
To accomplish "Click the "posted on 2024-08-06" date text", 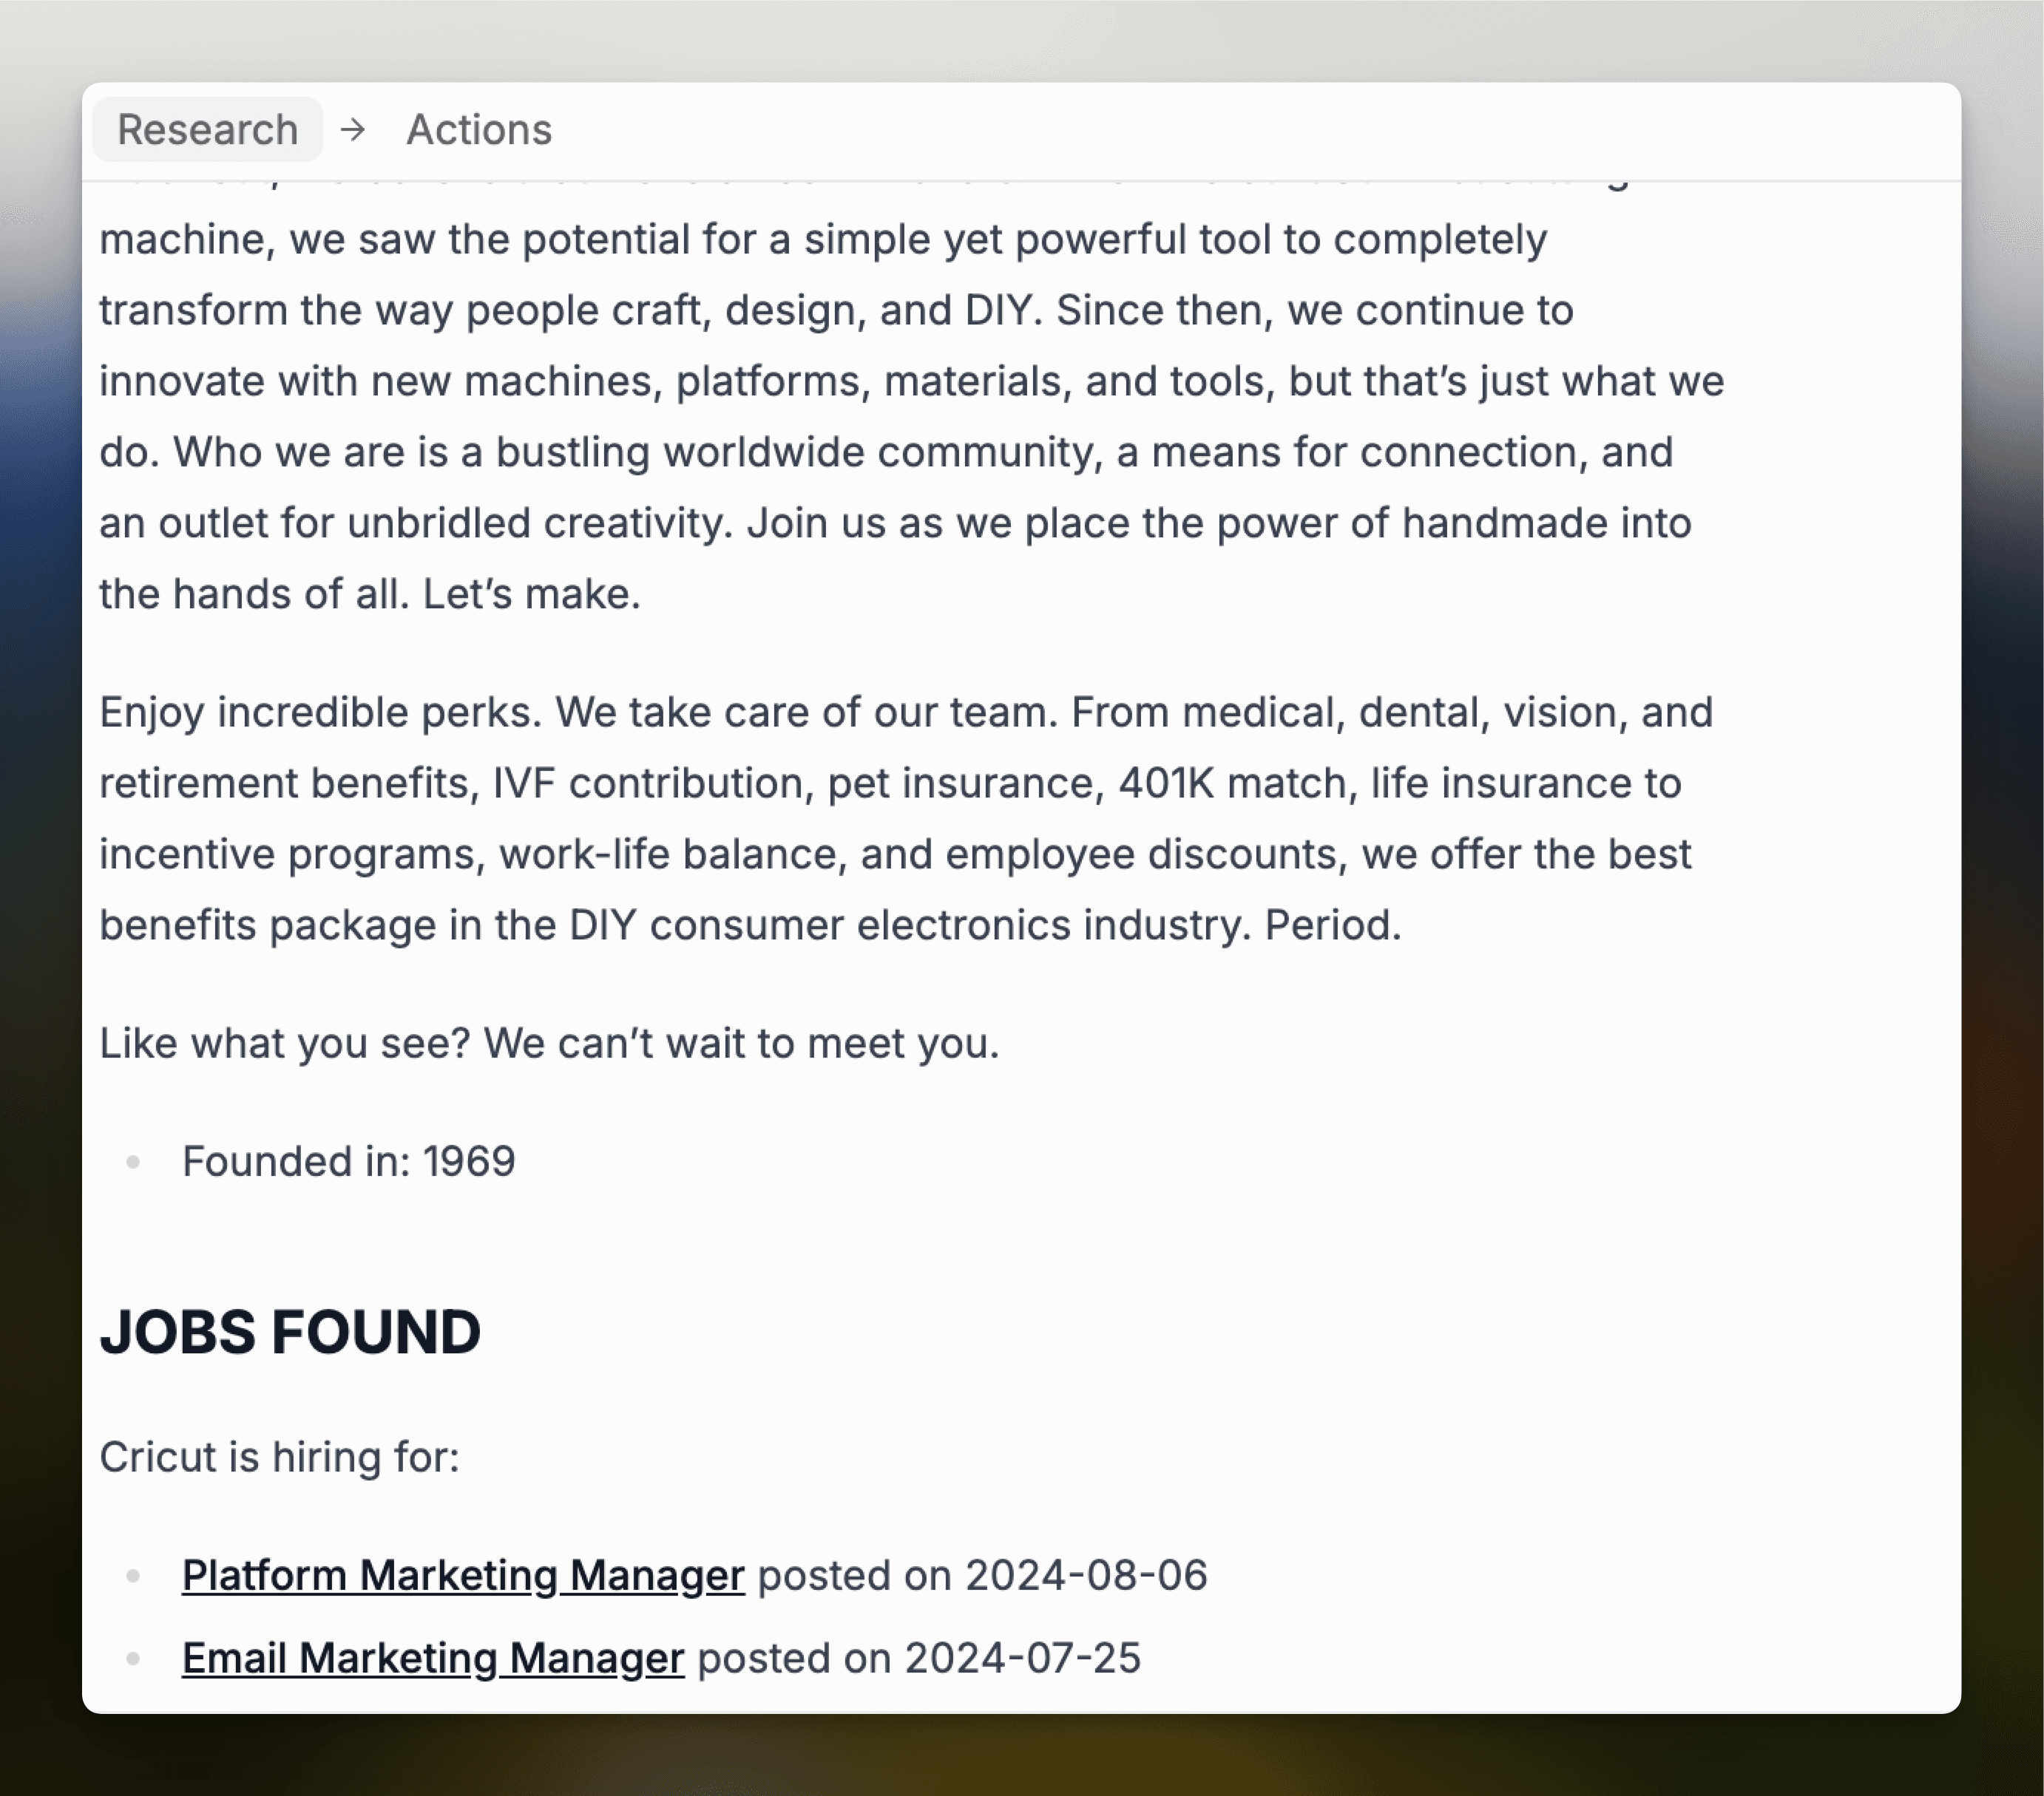I will coord(982,1576).
